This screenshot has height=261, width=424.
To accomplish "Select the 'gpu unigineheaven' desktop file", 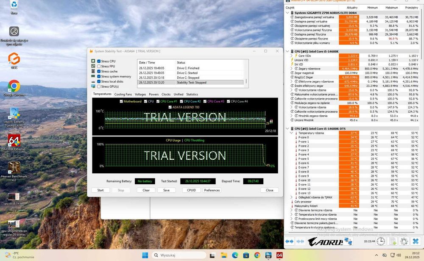I will 14,230.
